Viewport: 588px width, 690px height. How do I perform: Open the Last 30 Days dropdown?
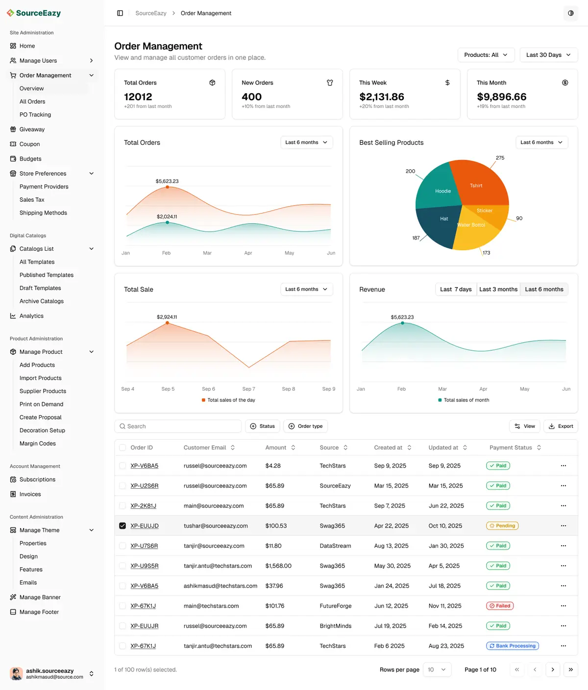[x=549, y=55]
